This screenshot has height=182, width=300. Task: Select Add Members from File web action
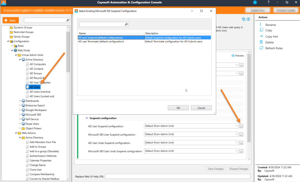[43, 142]
